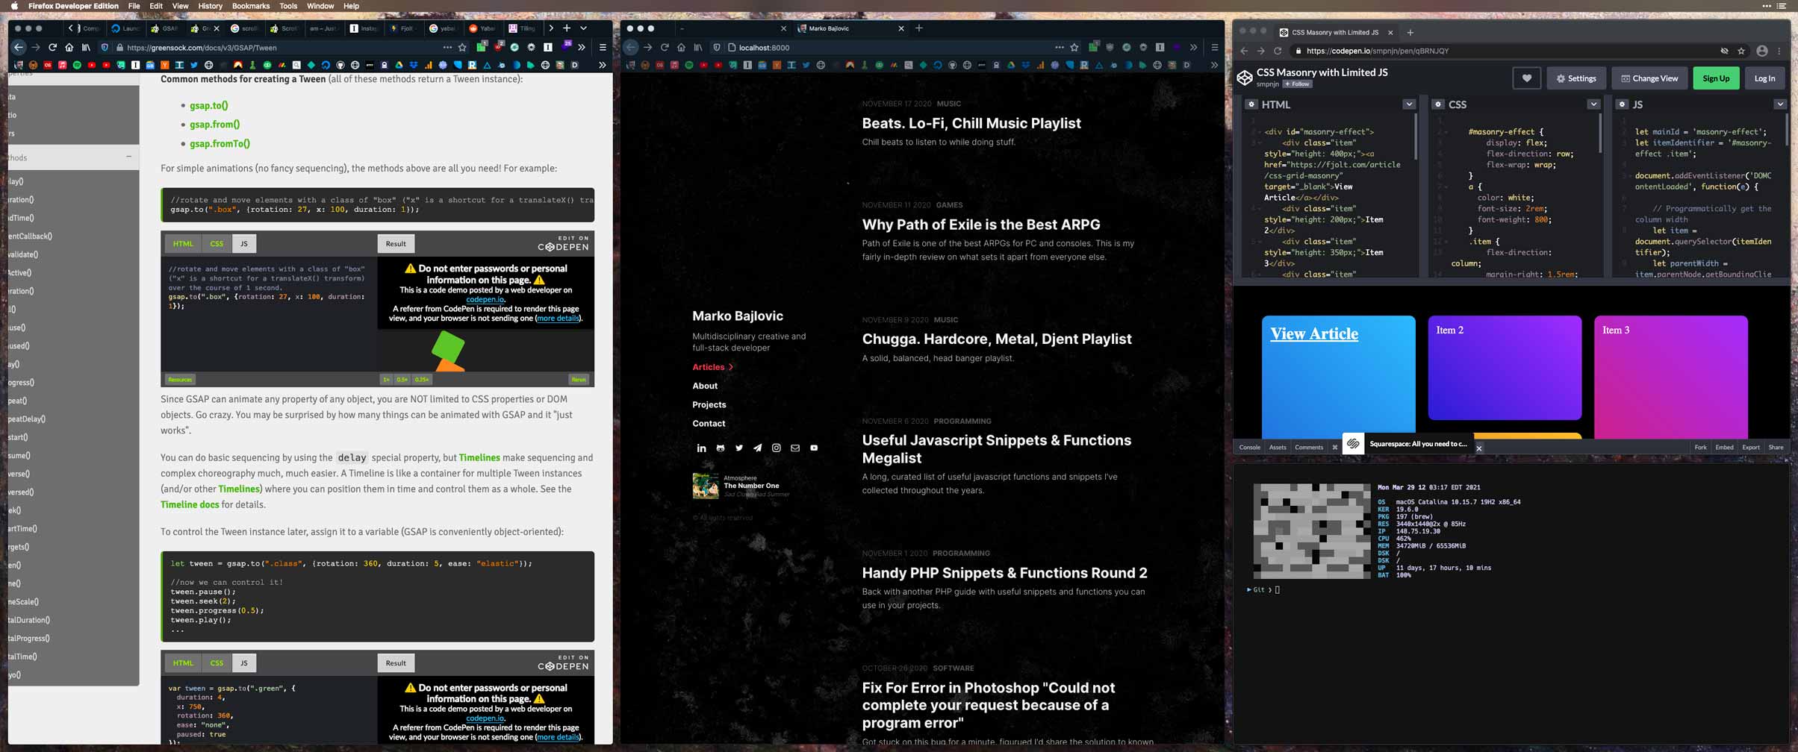Show overflow extensions chevron in localhost window
Screen dimensions: 1798x752
[x=1194, y=47]
